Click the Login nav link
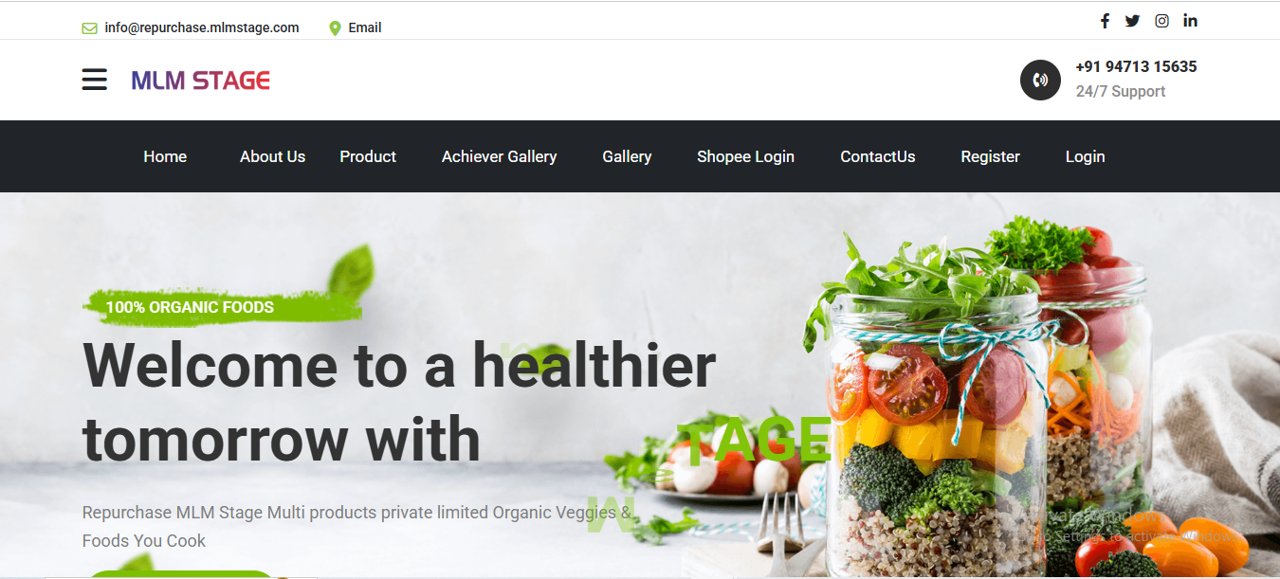Image resolution: width=1280 pixels, height=579 pixels. point(1085,156)
